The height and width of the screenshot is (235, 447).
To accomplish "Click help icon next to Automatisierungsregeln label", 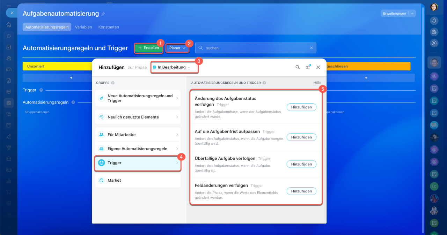I will click(x=73, y=103).
